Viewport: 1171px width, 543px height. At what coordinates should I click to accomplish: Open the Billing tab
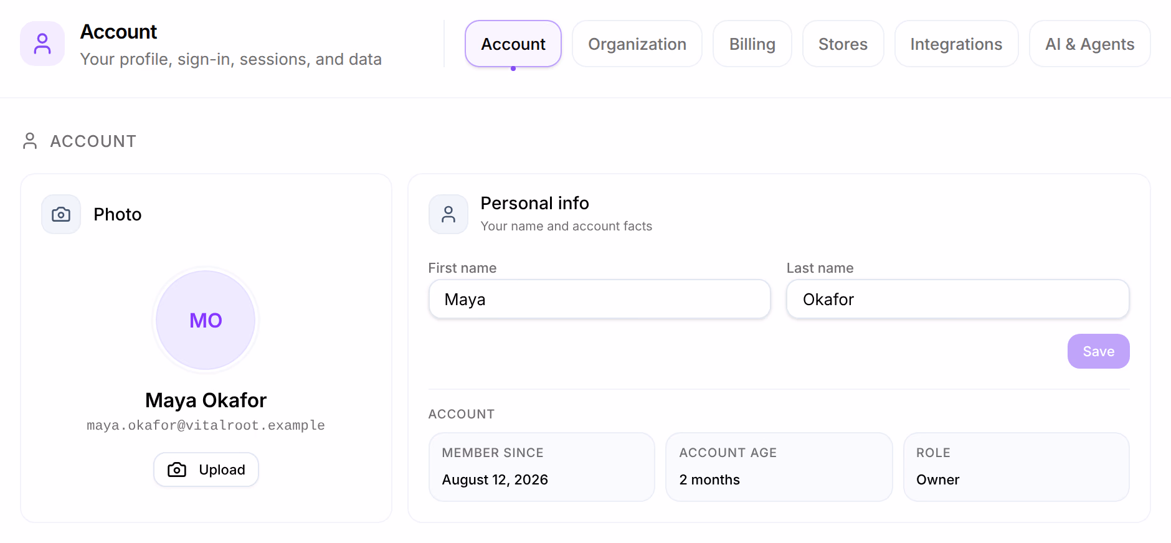752,44
